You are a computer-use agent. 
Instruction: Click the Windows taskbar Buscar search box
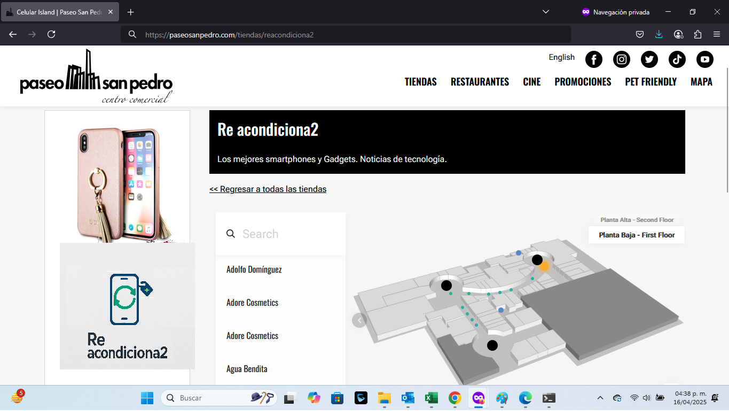pyautogui.click(x=219, y=398)
